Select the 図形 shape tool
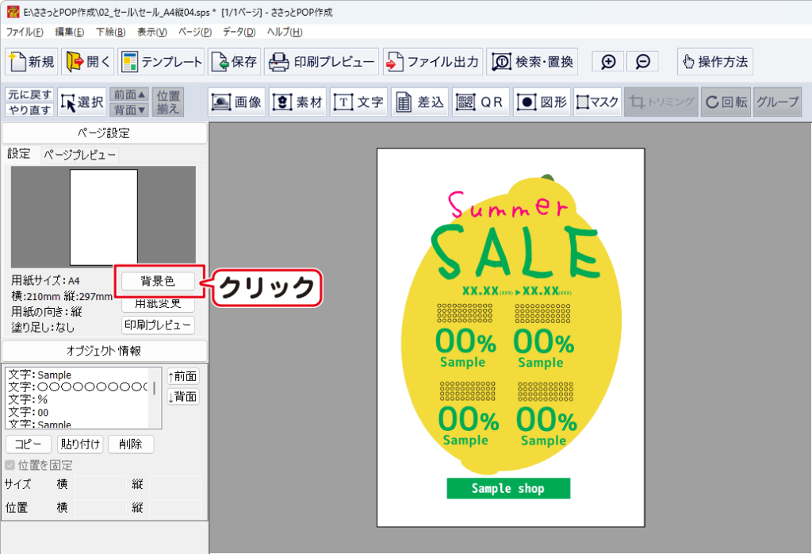Viewport: 812px width, 554px height. [x=542, y=102]
